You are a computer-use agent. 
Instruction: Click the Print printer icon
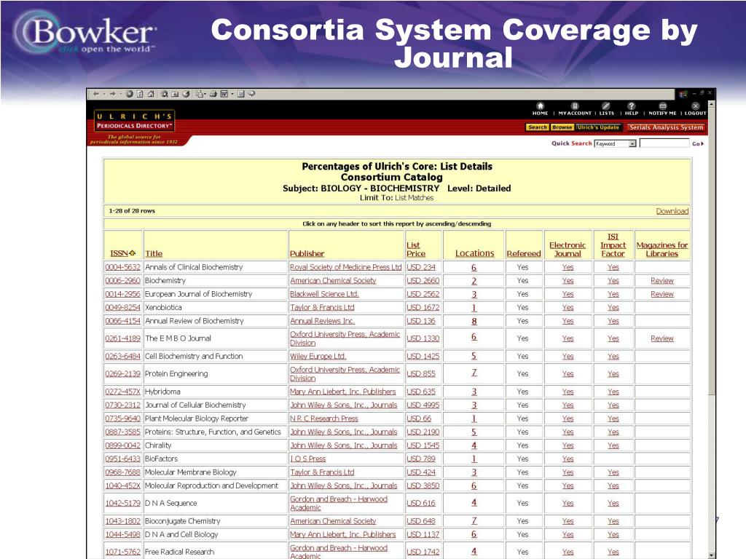(x=213, y=94)
